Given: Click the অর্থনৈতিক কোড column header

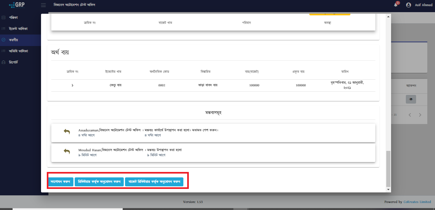Looking at the screenshot, I should tap(159, 71).
